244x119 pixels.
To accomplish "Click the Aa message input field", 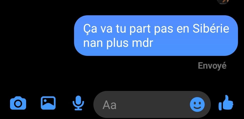I will pyautogui.click(x=152, y=104).
